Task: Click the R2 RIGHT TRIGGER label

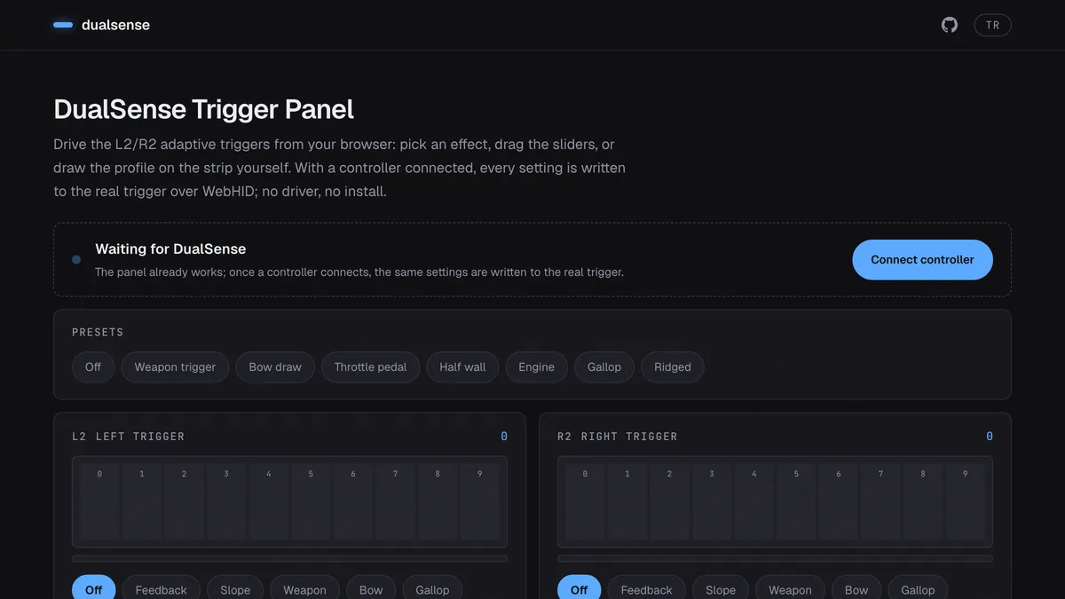Action: [x=617, y=437]
